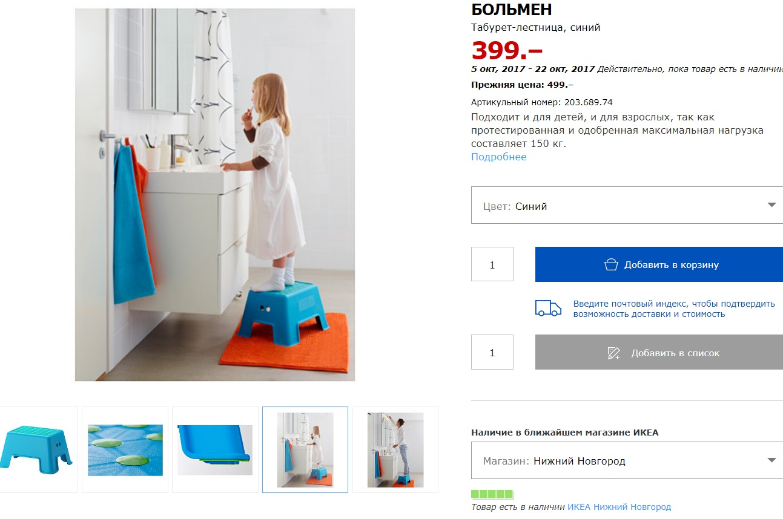Click the shopping basket icon on the add-to-cart button
783x519 pixels.
tap(611, 264)
